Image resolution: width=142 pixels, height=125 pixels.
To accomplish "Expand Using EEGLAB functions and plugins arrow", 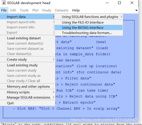I will (x=121, y=17).
